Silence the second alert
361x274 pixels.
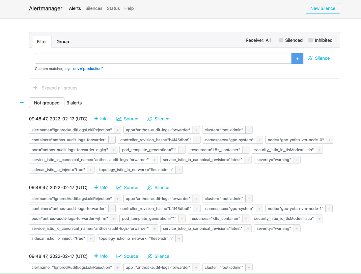click(158, 187)
